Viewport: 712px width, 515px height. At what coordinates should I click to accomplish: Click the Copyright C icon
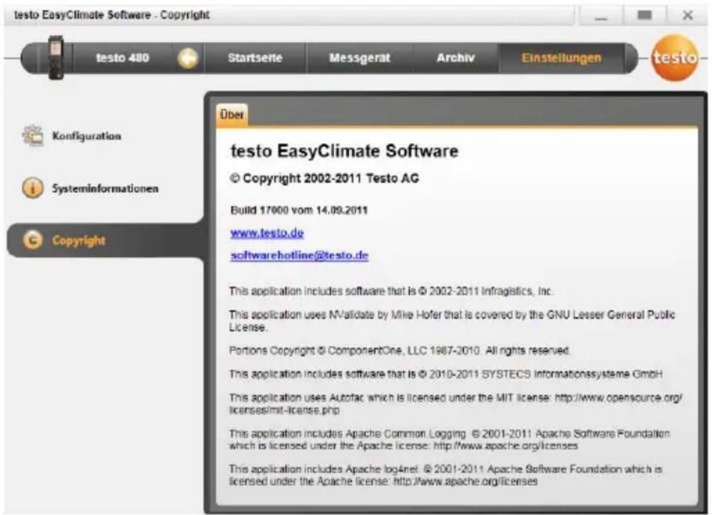[x=32, y=240]
